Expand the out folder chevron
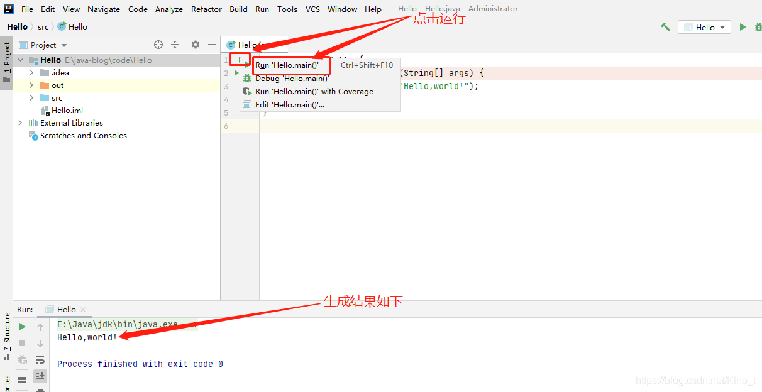 31,85
